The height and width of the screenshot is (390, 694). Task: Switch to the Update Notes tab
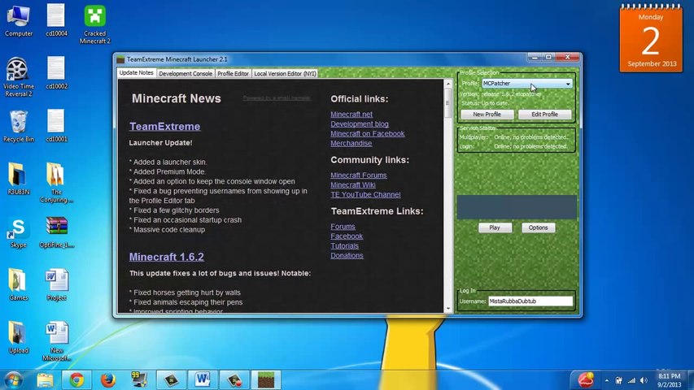(137, 73)
